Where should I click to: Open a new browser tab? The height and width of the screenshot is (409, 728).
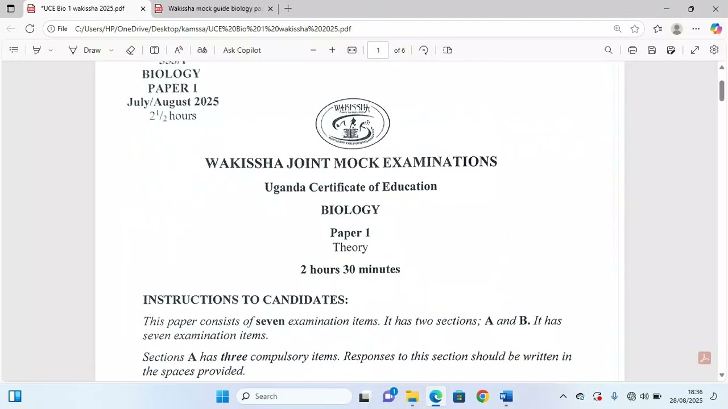(288, 9)
